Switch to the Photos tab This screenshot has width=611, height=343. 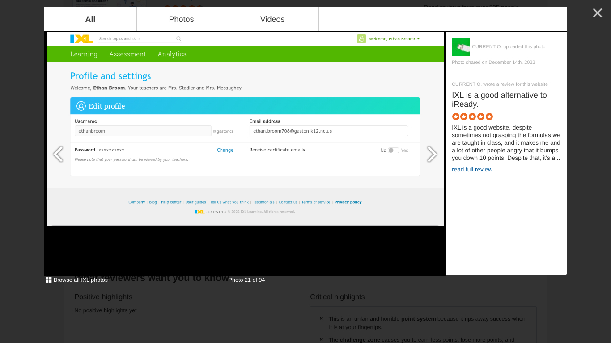[181, 19]
